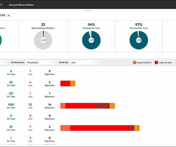This screenshot has width=176, height=147.
Task: Click the panel collapse handle below header
Action: (88, 11)
